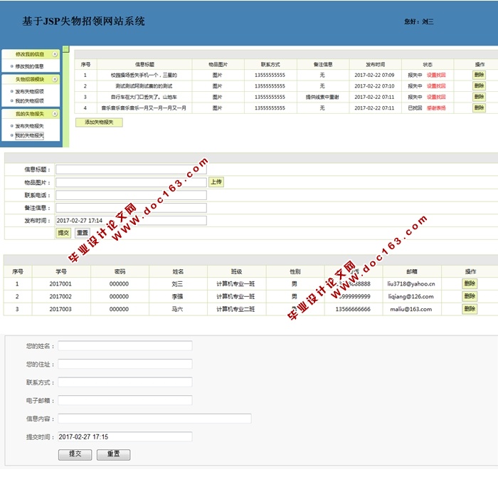The width and height of the screenshot is (498, 482).
Task: View 图片 for the 校园操场丢失手机 row
Action: (x=217, y=75)
